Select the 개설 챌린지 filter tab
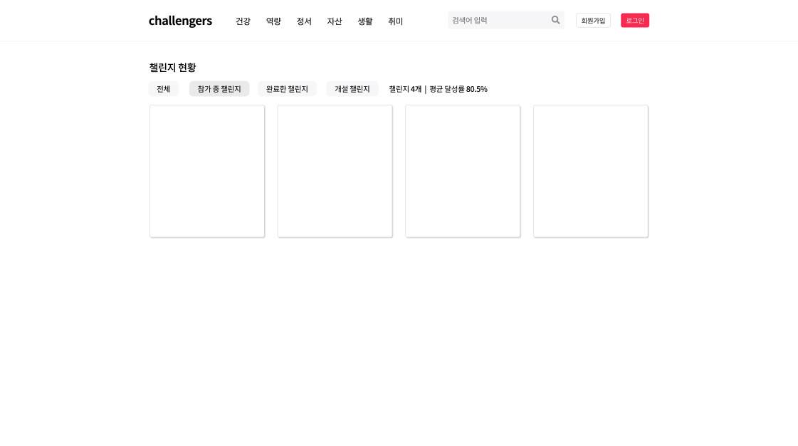798x446 pixels. tap(352, 88)
